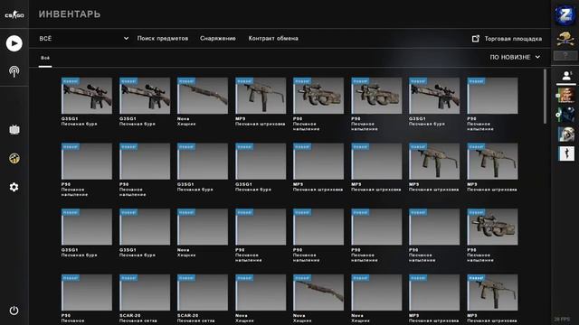
Task: Click the inventory vertical scrollbar
Action: 545,97
